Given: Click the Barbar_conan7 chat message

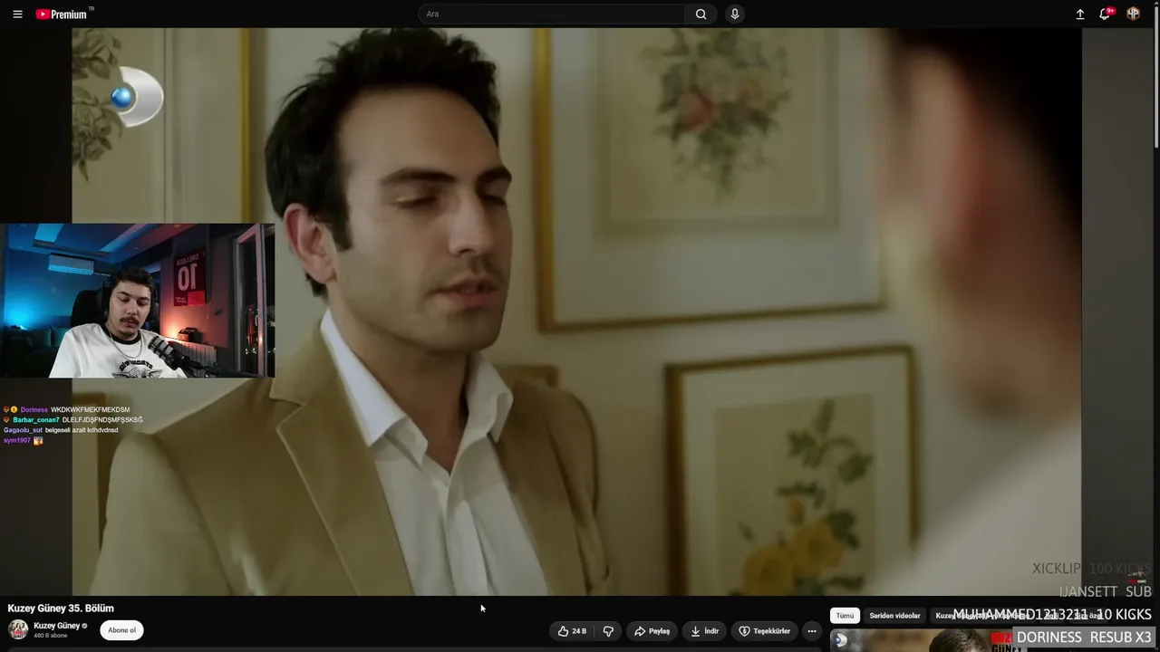Looking at the screenshot, I should pos(73,420).
